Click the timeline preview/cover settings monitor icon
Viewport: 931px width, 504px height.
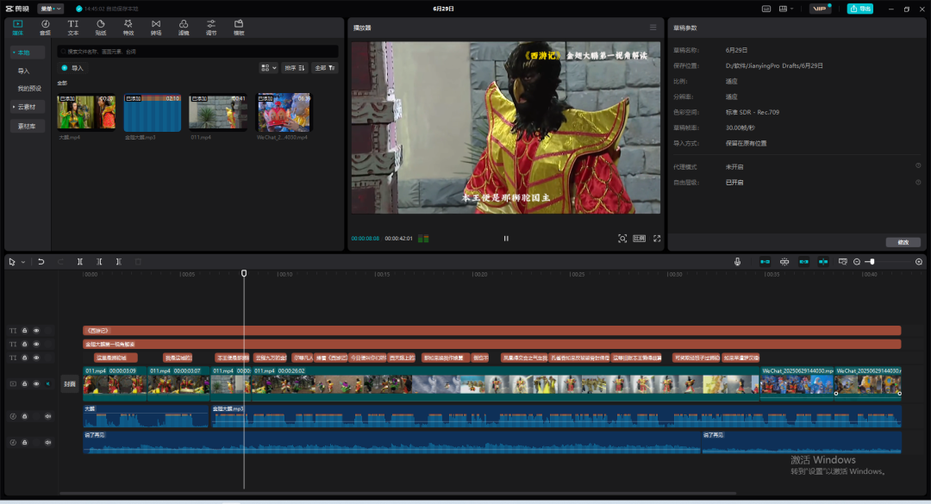pos(842,262)
